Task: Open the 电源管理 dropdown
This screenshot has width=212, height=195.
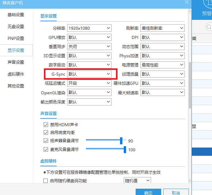Action: click(x=162, y=65)
